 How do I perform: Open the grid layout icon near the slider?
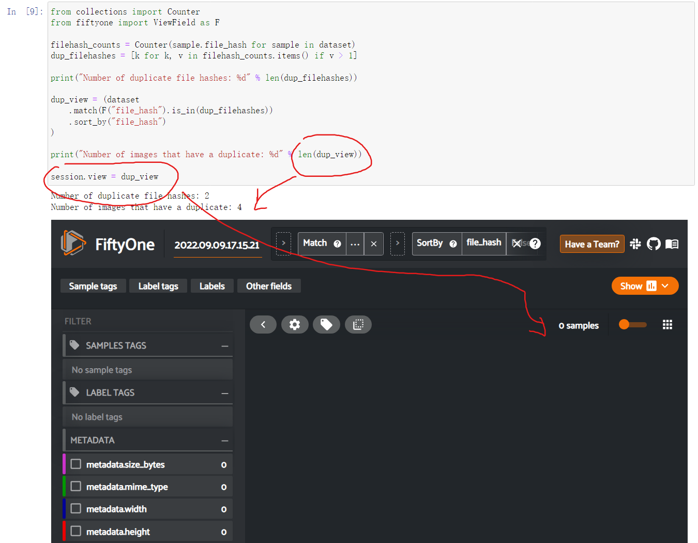tap(667, 324)
